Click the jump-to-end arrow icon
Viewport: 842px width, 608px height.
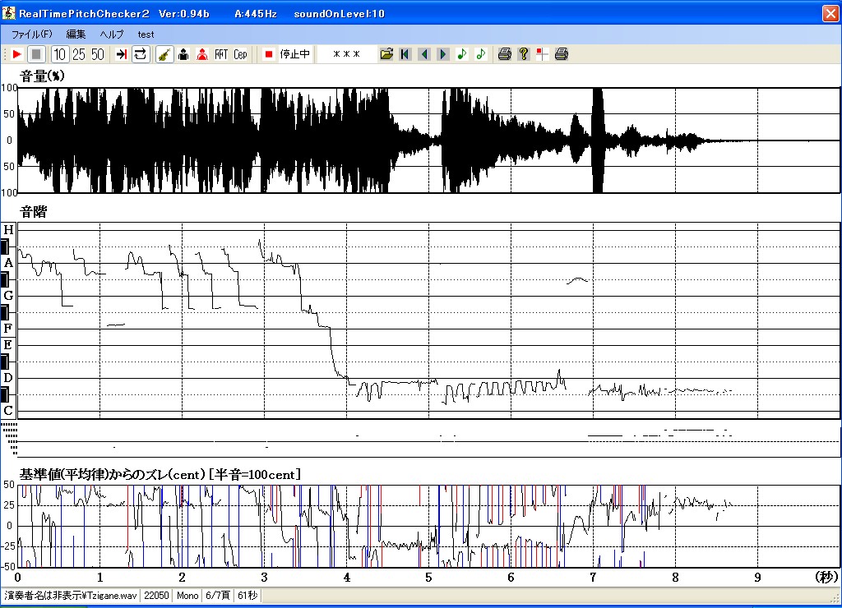(x=122, y=54)
